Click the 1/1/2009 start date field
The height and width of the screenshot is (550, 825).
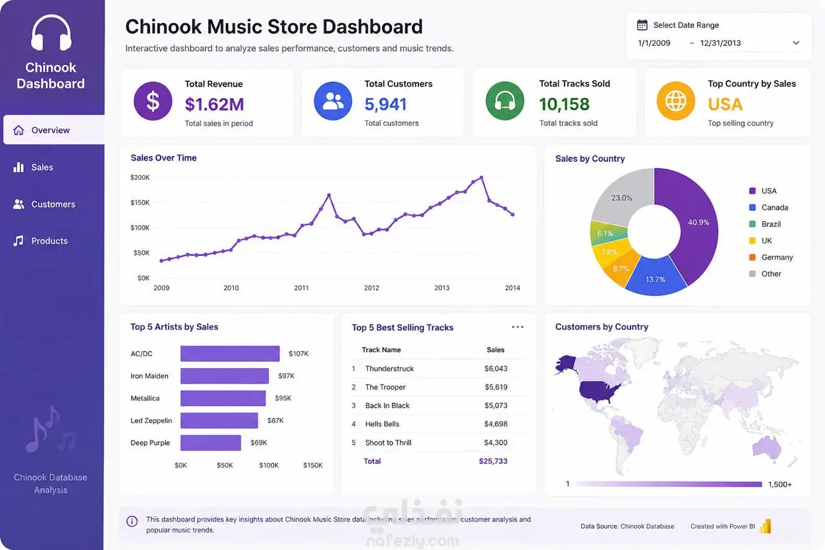point(654,43)
